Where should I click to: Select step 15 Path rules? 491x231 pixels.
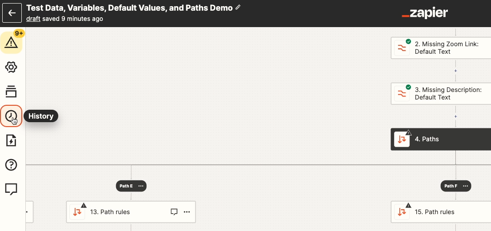441,212
